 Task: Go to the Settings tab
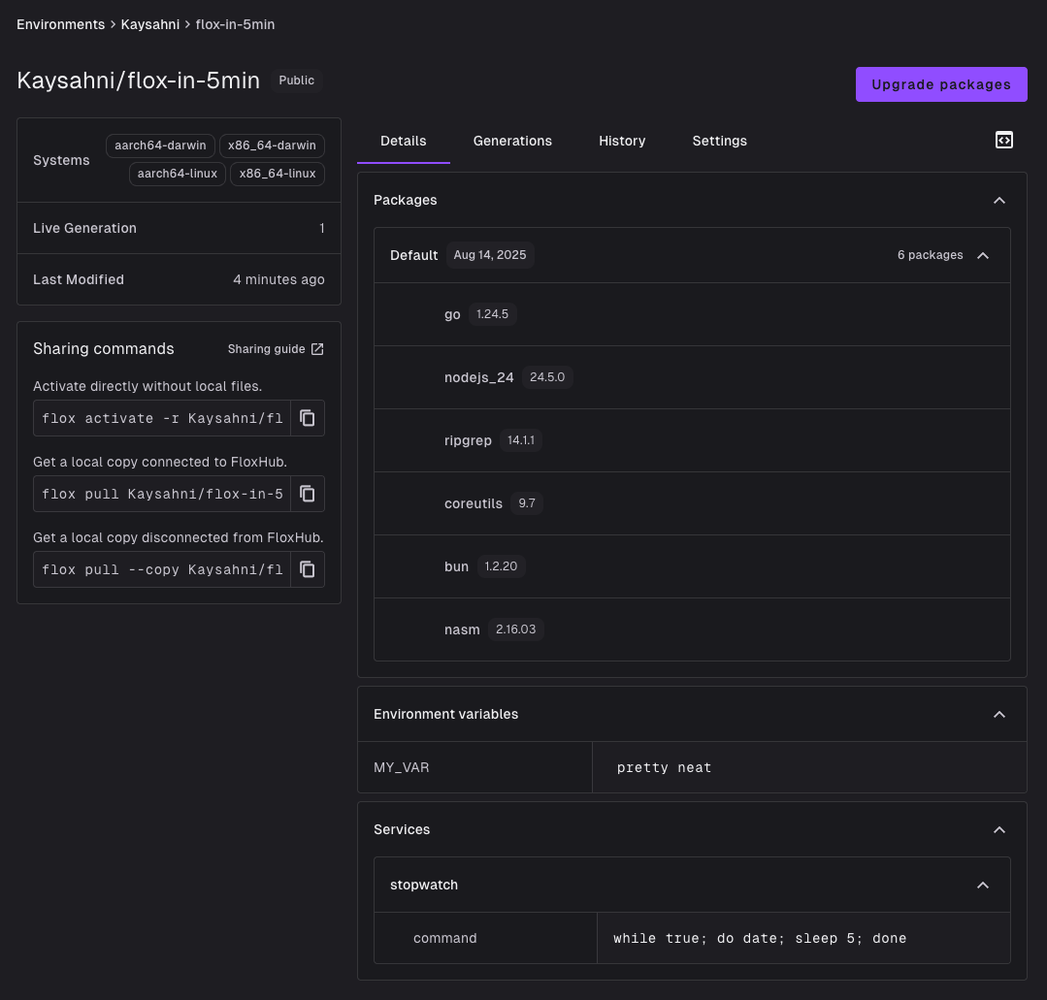pos(719,141)
